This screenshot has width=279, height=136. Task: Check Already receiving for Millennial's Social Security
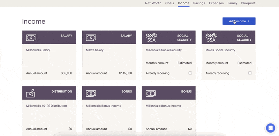(x=190, y=73)
